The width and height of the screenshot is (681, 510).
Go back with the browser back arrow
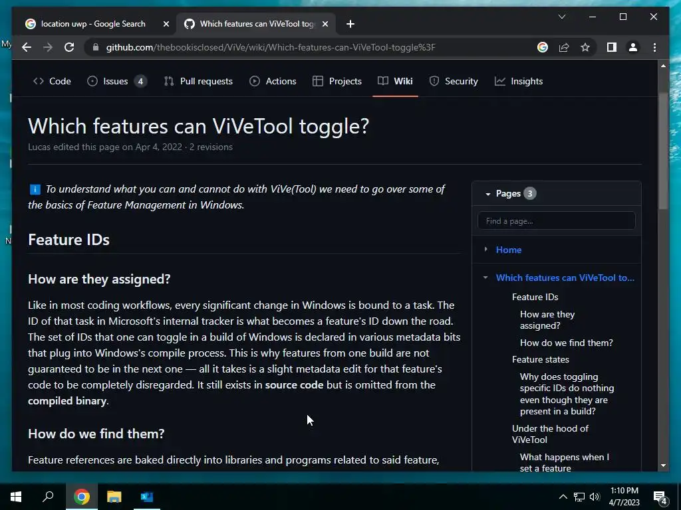[27, 47]
